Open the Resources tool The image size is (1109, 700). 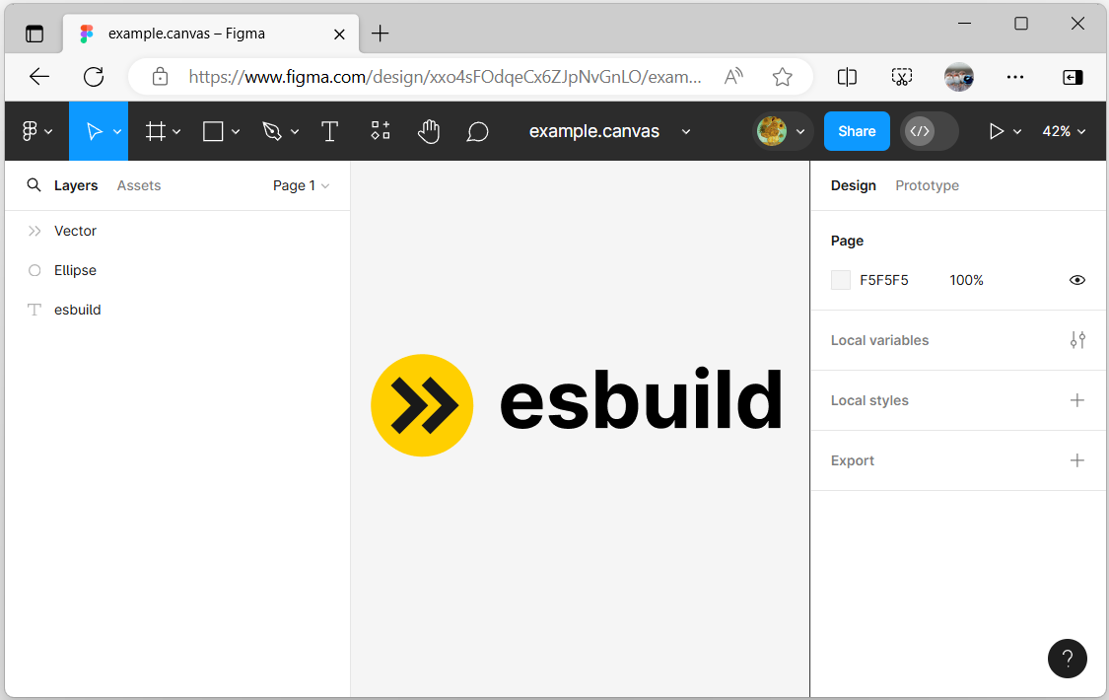[381, 130]
